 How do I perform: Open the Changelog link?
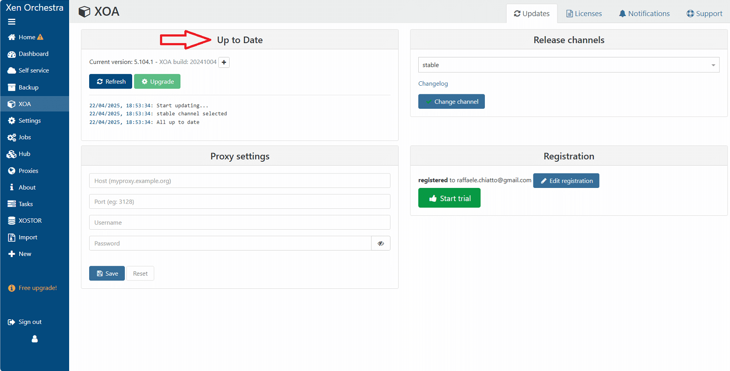[433, 84]
